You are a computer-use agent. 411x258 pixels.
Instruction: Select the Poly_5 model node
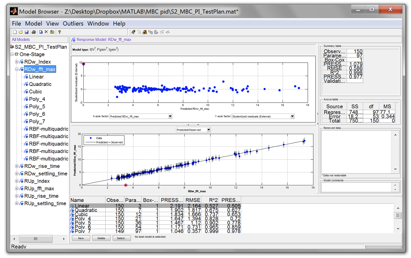tap(37, 106)
